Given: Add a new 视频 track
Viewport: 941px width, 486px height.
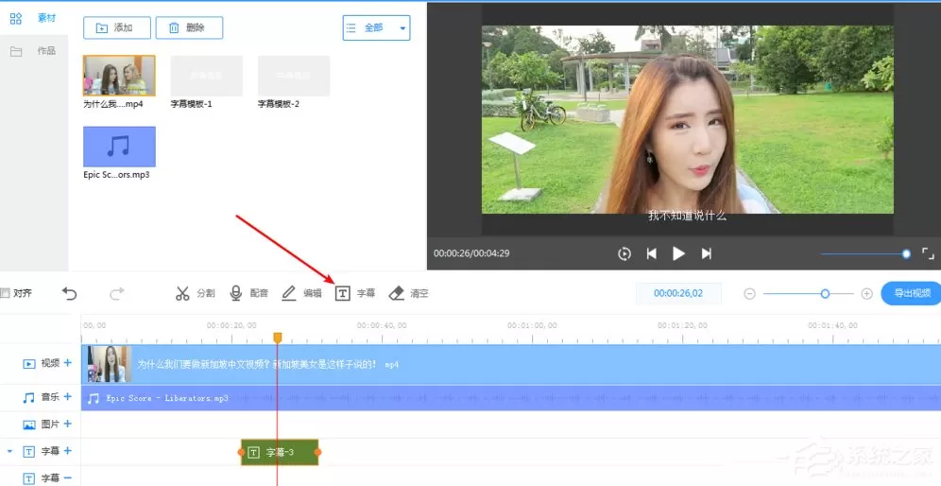Looking at the screenshot, I should tap(68, 363).
